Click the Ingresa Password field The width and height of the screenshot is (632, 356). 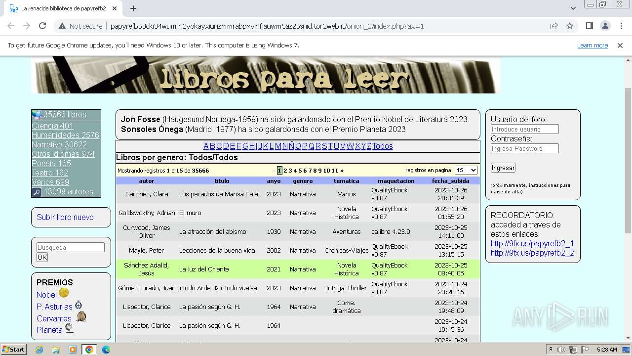pyautogui.click(x=524, y=148)
